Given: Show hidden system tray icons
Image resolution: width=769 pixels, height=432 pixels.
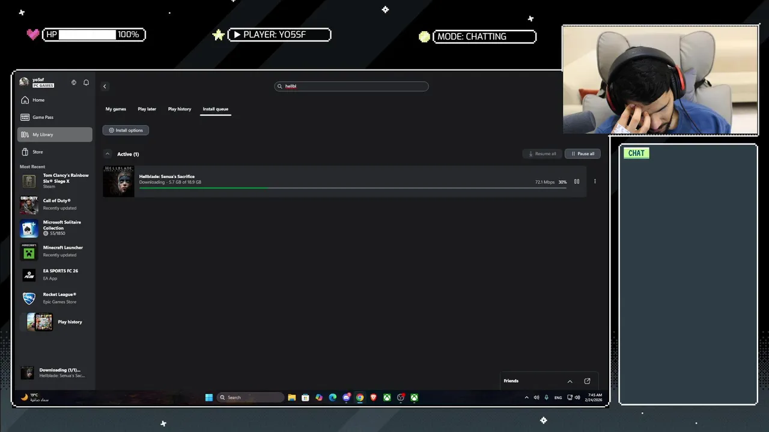Looking at the screenshot, I should point(527,397).
